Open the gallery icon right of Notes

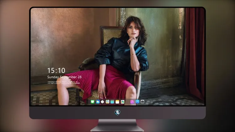123,102
